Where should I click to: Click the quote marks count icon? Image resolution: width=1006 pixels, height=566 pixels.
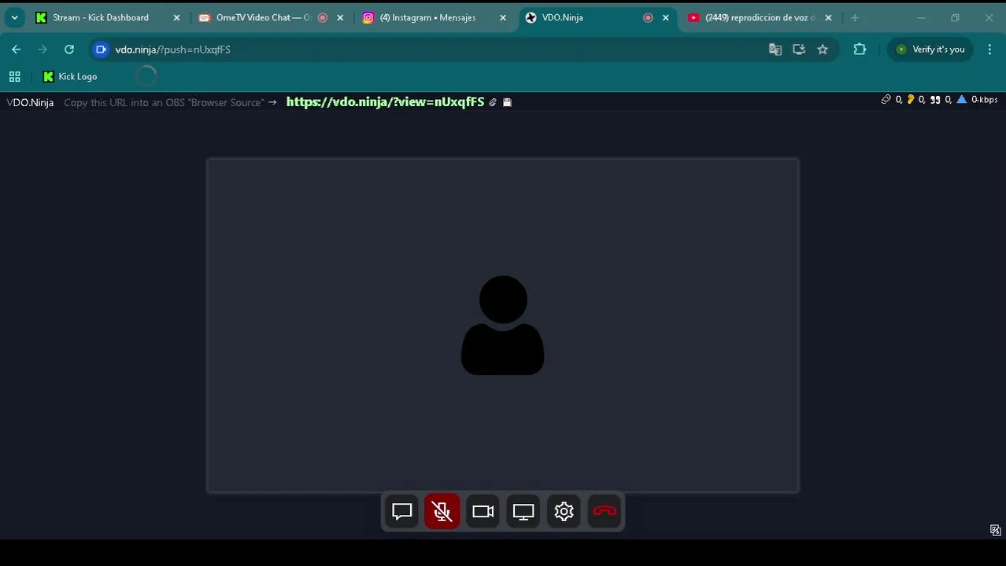pyautogui.click(x=935, y=100)
